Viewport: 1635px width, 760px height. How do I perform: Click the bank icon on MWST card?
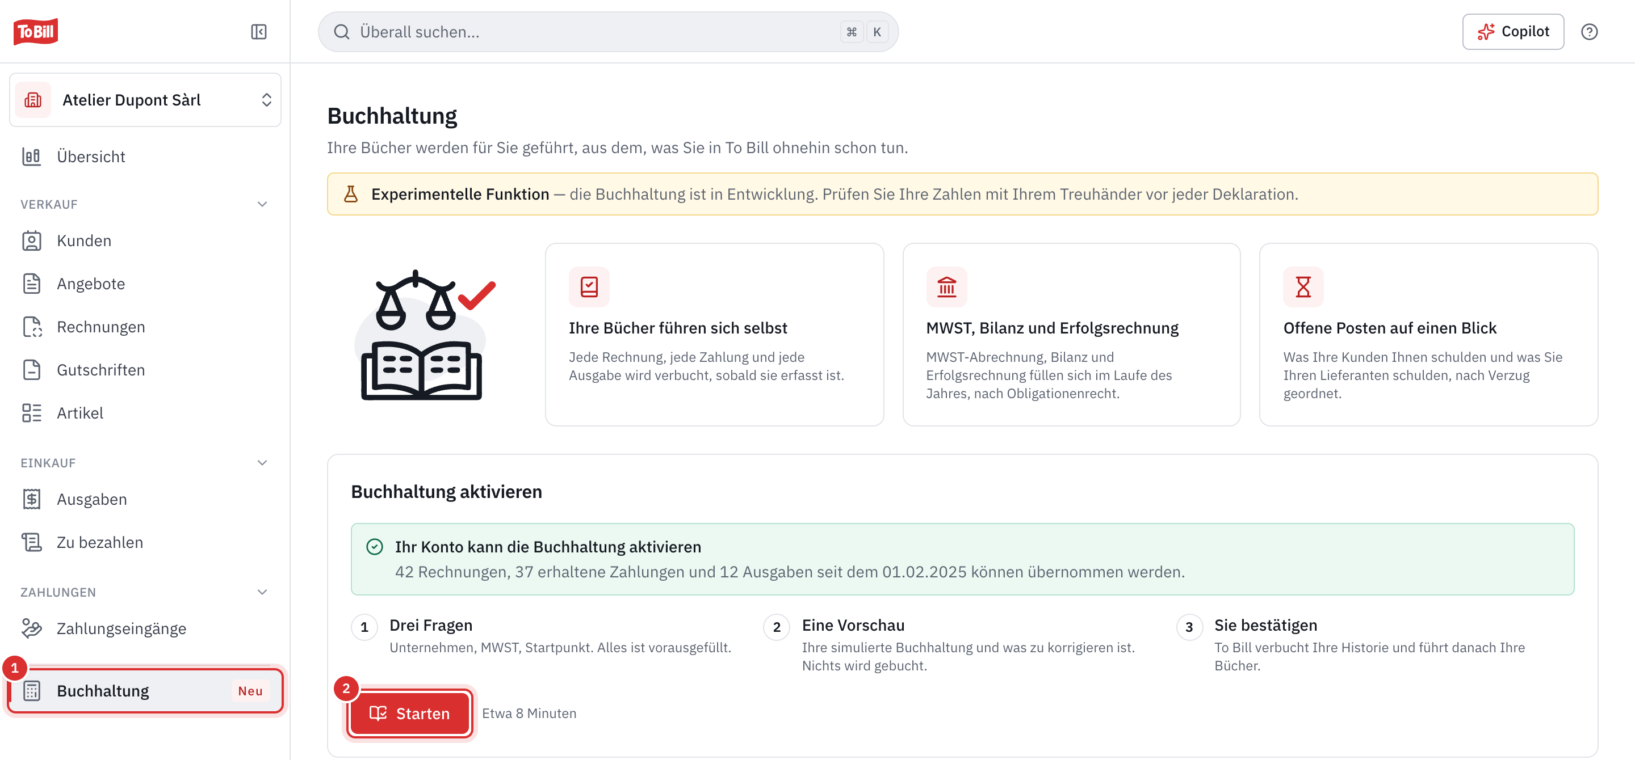(946, 286)
